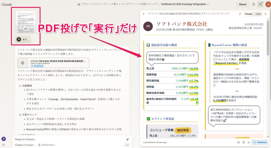
Task: Click the Published button in artifact footer
Action: coord(260,142)
